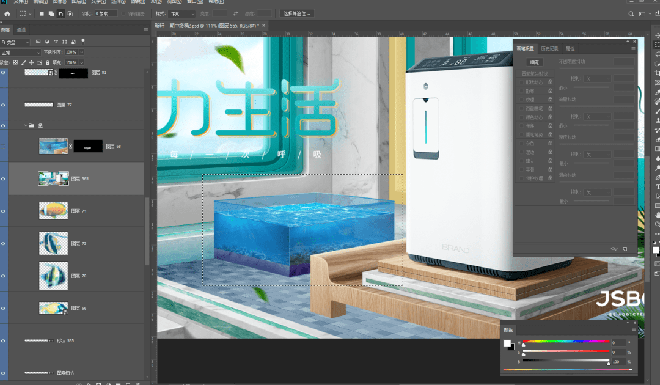Click the search magnifier icon at top right

(631, 14)
